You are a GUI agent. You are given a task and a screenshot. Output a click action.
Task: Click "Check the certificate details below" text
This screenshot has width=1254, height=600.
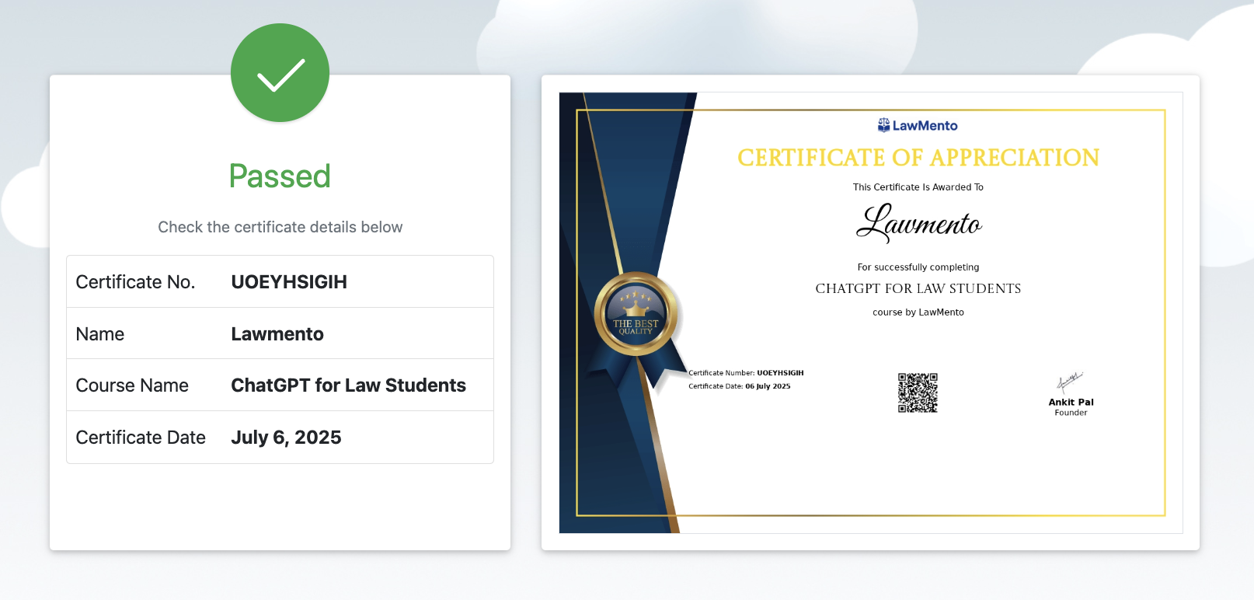click(280, 227)
